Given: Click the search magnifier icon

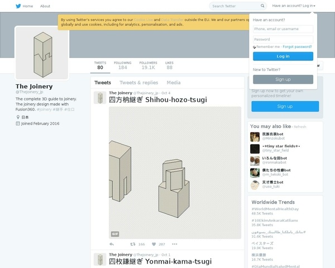Looking at the screenshot, I should pos(262,6).
